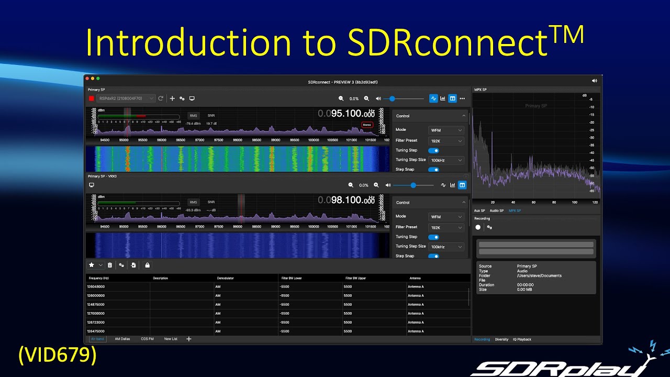Click monitor icon in Primary SP toolbar
Screen dimensions: 670x377
coord(192,98)
